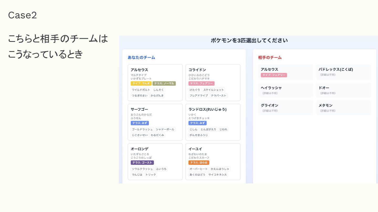Viewport: 378px width, 212px height.
Task: Click the わざわいのたま ability text
Action: coord(198,154)
